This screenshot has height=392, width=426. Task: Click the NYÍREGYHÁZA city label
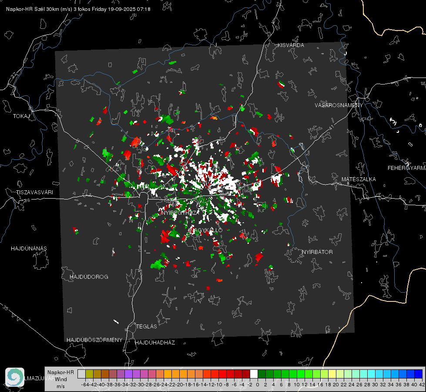click(x=181, y=213)
